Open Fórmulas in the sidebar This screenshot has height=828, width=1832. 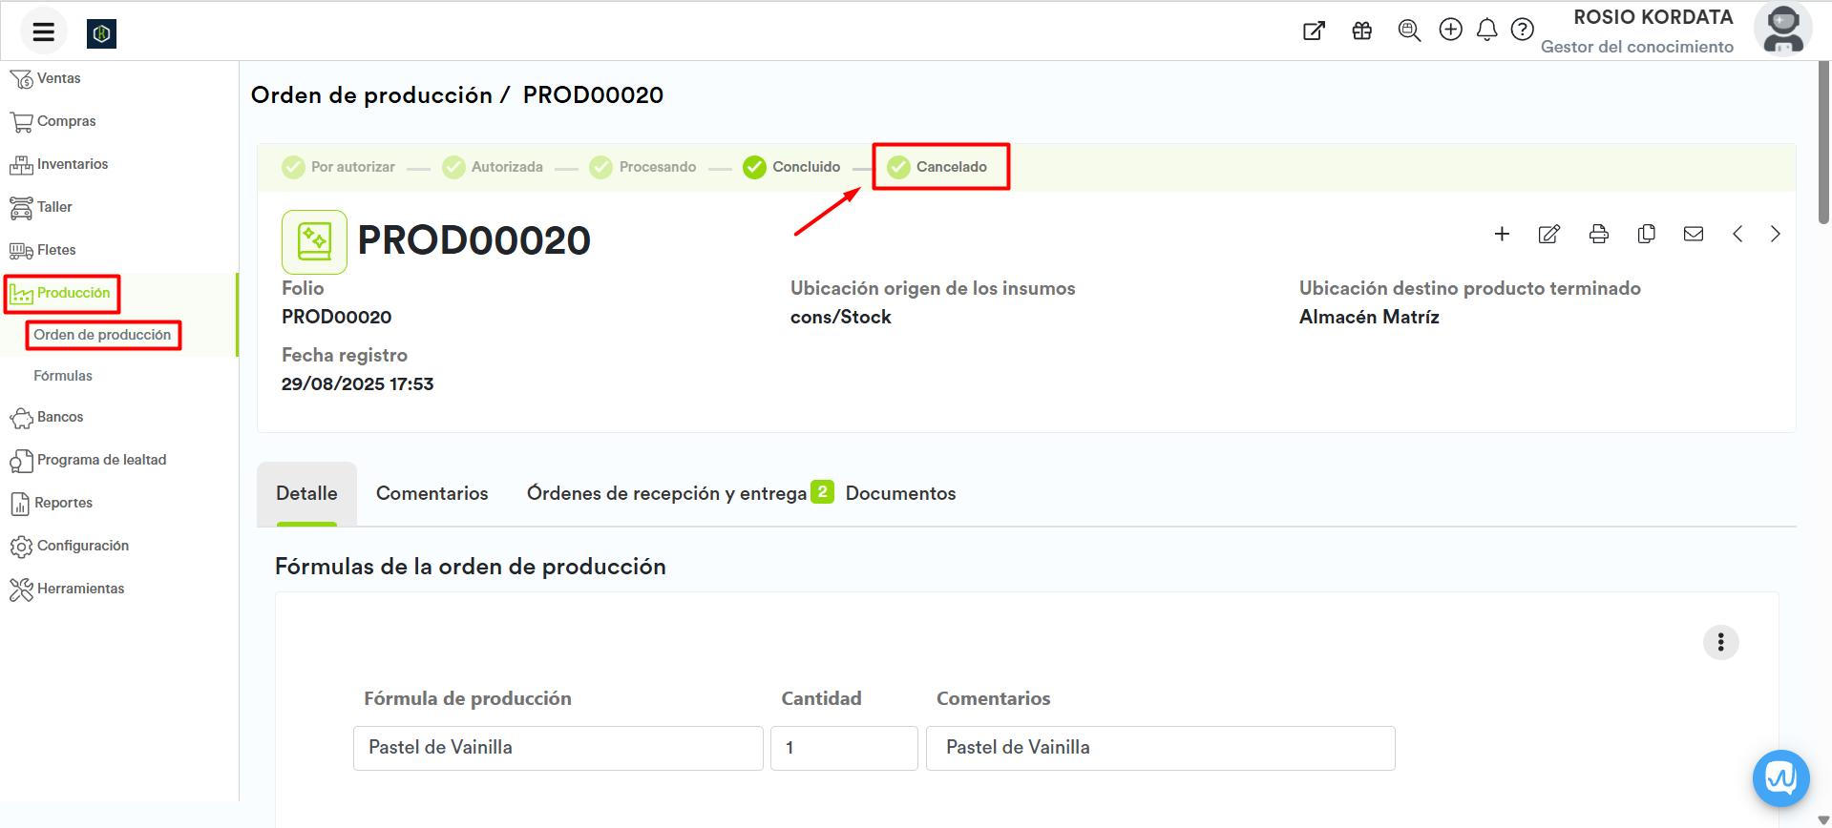click(x=63, y=376)
